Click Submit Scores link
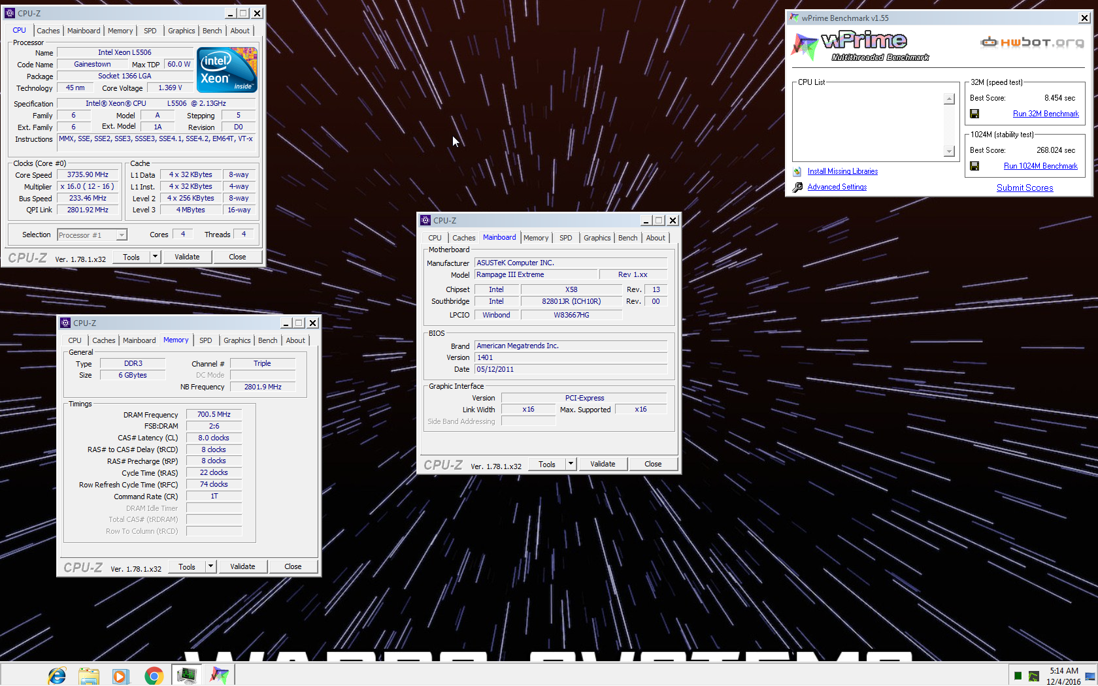Viewport: 1098px width, 686px height. tap(1025, 188)
